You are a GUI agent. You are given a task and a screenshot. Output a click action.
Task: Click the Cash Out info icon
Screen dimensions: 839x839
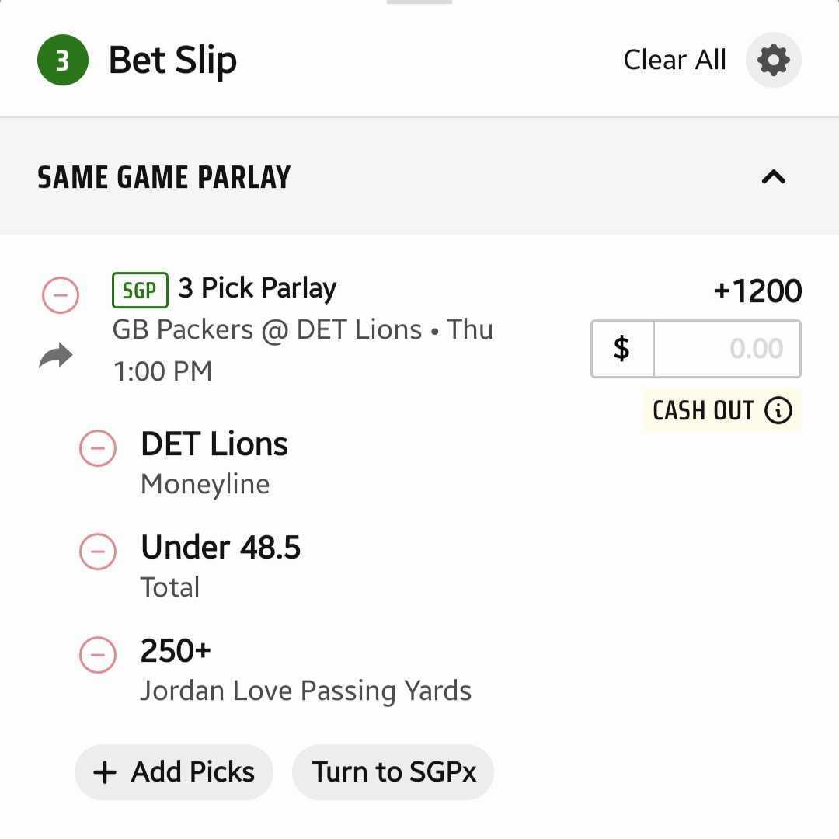coord(778,410)
